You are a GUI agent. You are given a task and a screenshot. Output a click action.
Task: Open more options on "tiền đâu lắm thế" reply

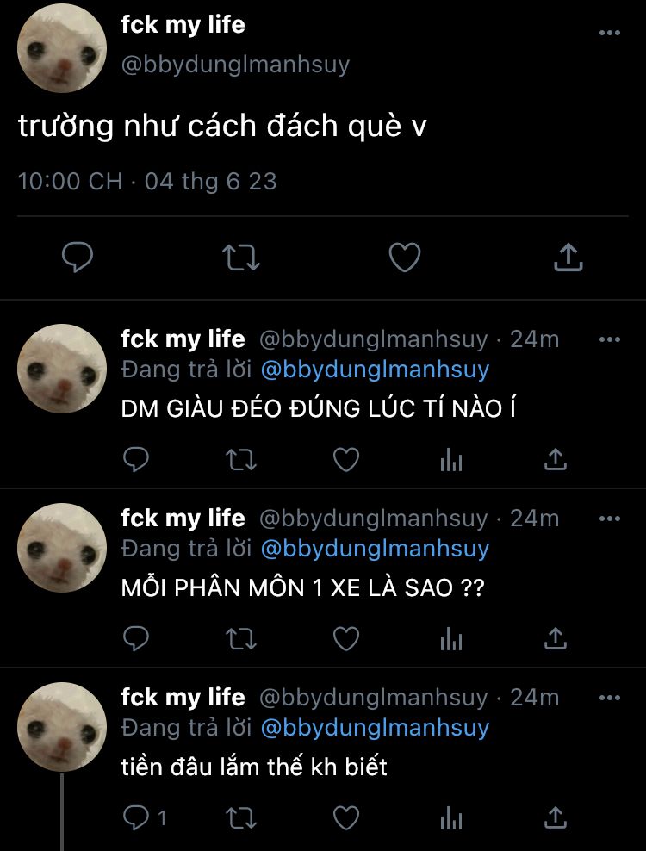(610, 698)
